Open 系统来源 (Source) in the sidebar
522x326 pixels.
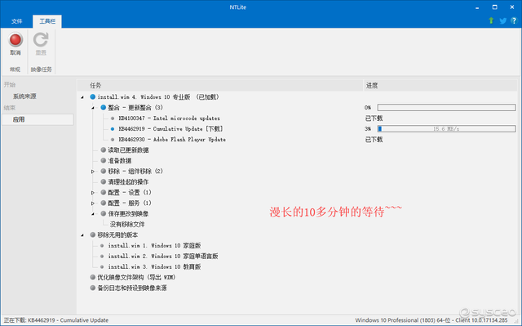coord(24,96)
